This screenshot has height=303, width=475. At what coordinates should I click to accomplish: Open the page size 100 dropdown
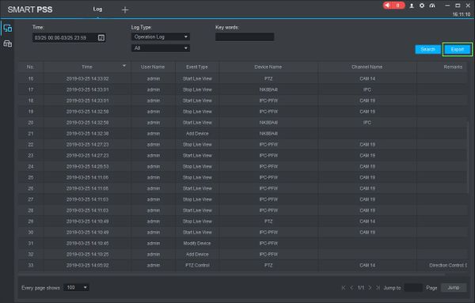pyautogui.click(x=76, y=287)
